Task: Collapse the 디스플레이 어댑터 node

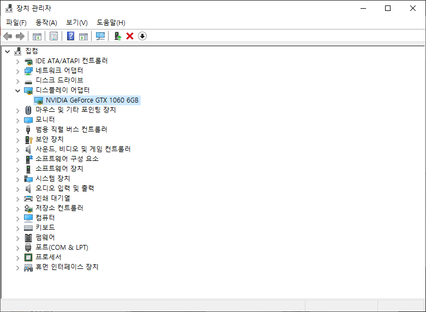Action: [17, 91]
